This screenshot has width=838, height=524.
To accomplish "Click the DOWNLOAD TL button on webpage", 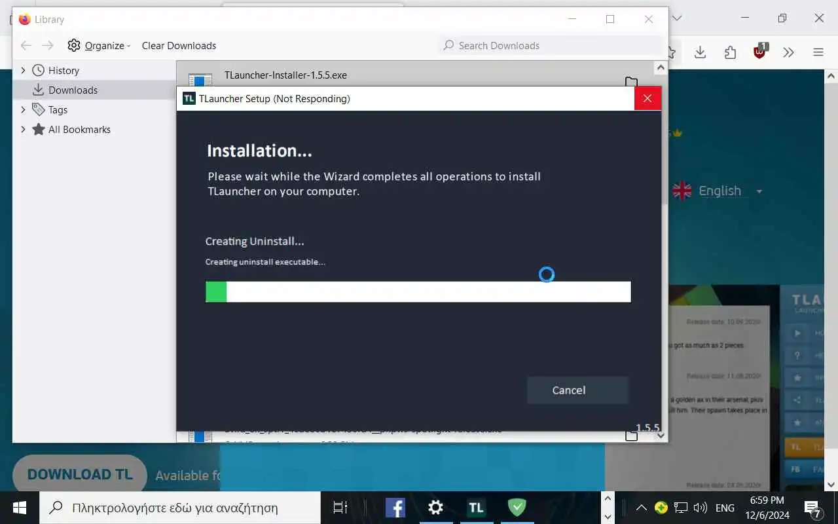I will 80,475.
